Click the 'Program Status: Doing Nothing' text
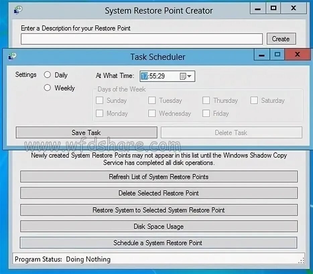 (x=62, y=259)
